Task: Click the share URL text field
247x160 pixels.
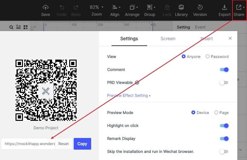Action: click(x=28, y=144)
